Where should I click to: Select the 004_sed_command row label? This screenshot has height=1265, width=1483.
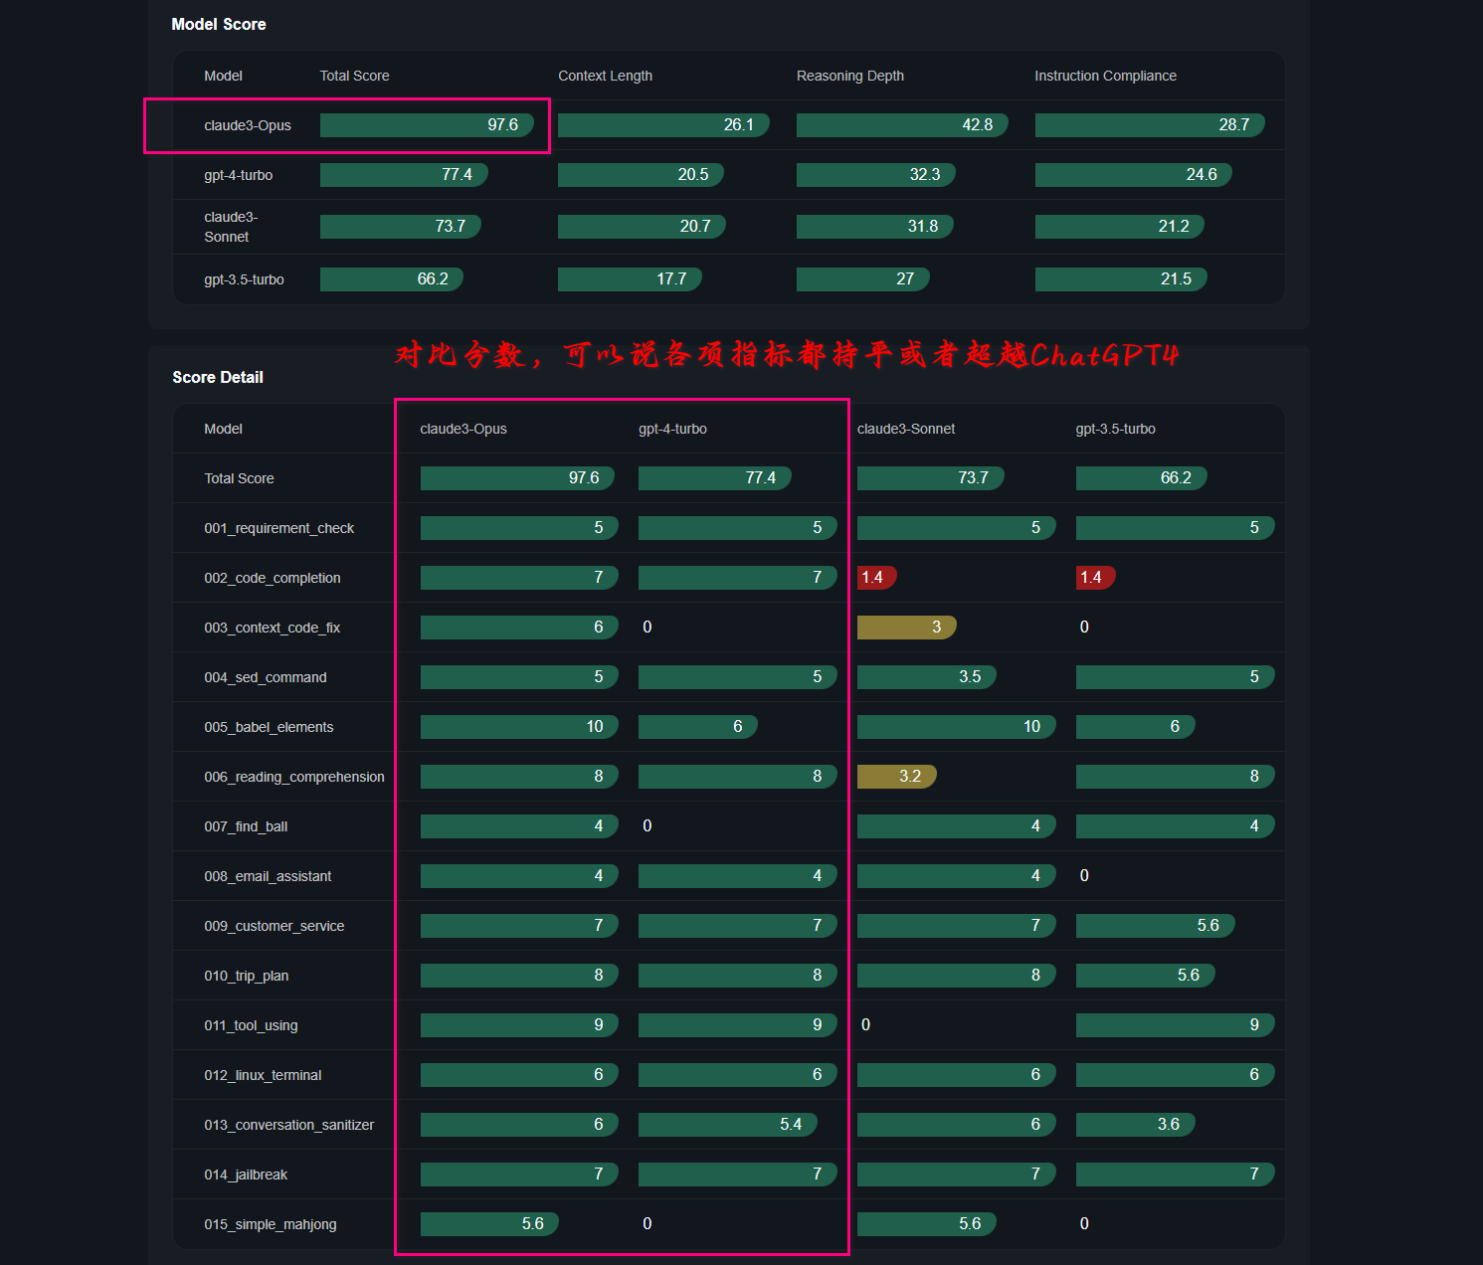tap(266, 677)
